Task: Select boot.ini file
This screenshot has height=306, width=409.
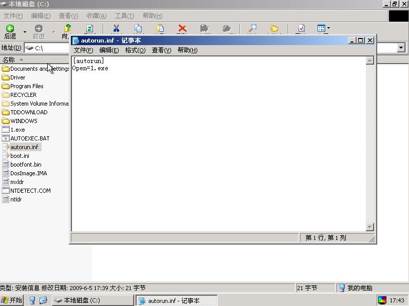Action: (15, 156)
